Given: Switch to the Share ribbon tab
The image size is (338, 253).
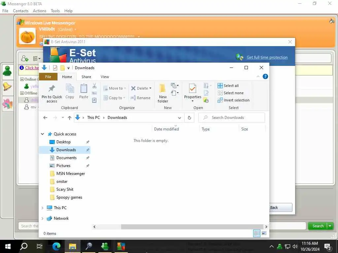Looking at the screenshot, I should (86, 76).
